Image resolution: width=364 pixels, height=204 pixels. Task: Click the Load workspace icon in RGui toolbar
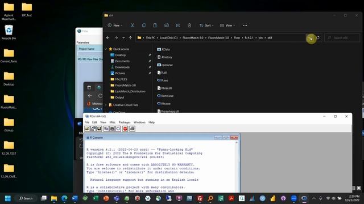coord(93,129)
